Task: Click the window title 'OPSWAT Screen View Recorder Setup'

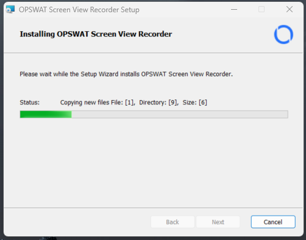Action: (79, 10)
